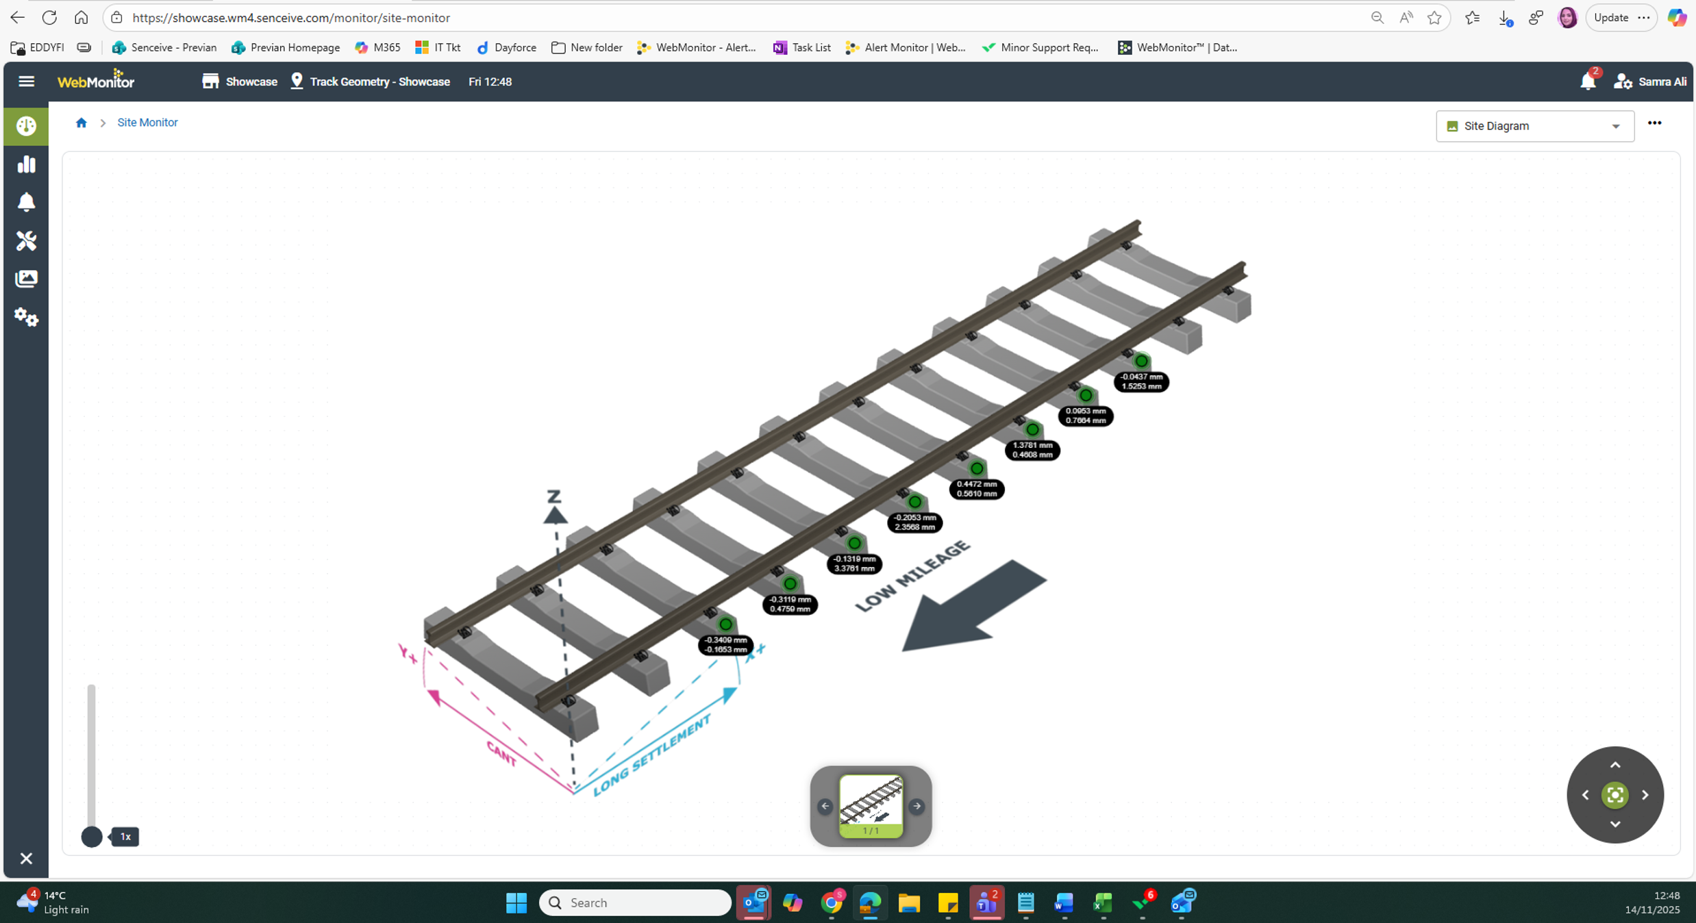
Task: Click the center recenter view button
Action: tap(1614, 794)
